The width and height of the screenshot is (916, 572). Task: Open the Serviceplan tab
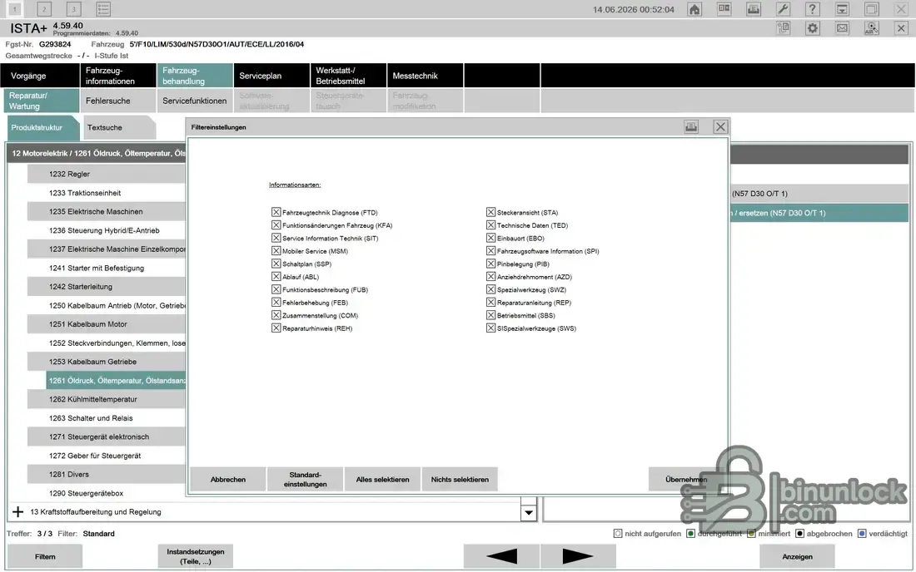271,76
